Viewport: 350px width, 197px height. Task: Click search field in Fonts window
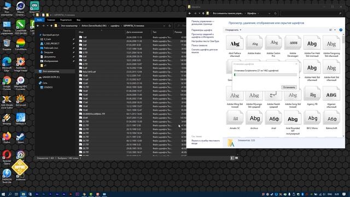tap(311, 13)
